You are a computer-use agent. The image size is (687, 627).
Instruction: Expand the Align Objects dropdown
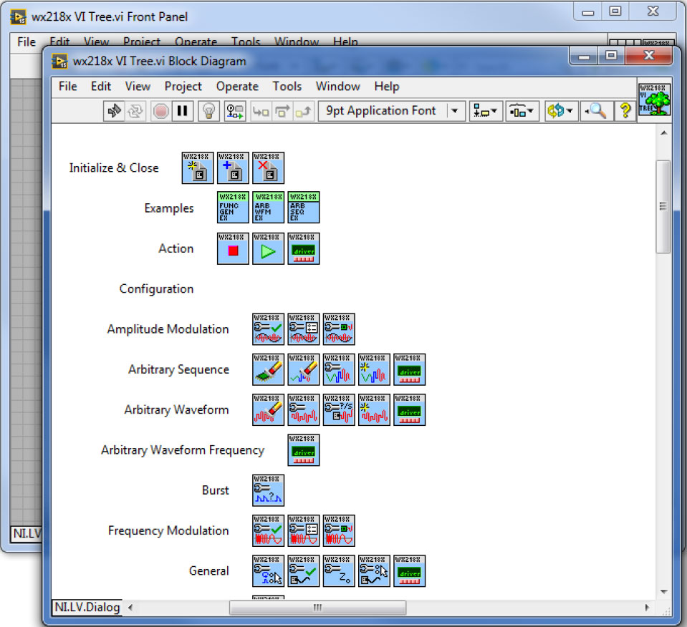click(486, 111)
